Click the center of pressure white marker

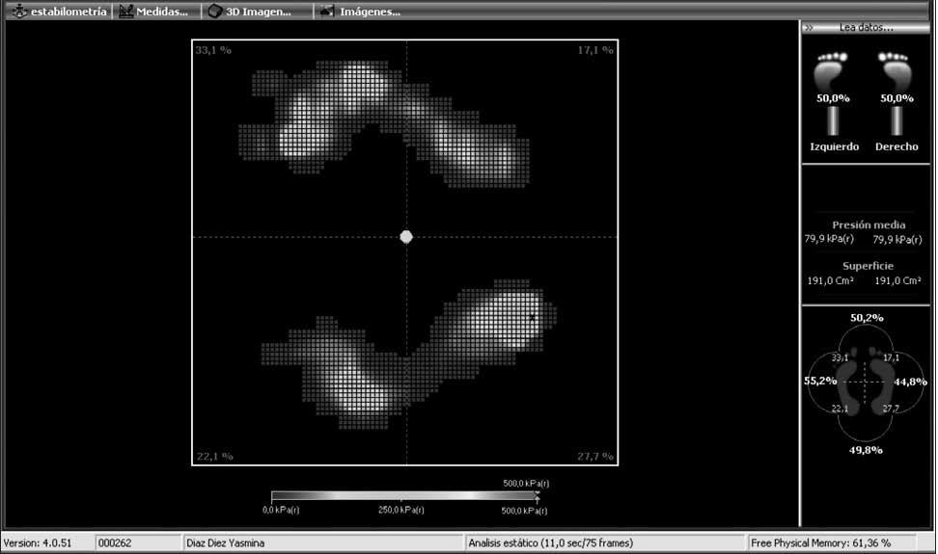(406, 236)
